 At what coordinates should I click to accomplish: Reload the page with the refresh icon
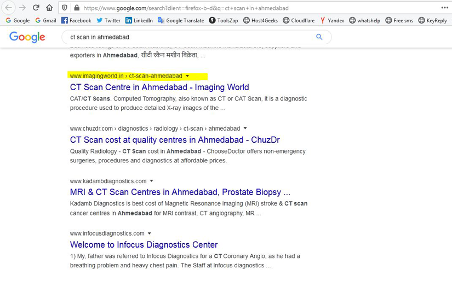[x=36, y=8]
